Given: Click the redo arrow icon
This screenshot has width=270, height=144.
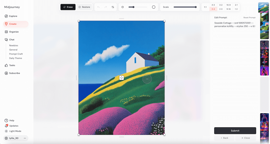Looking at the screenshot, I should pos(106,7).
